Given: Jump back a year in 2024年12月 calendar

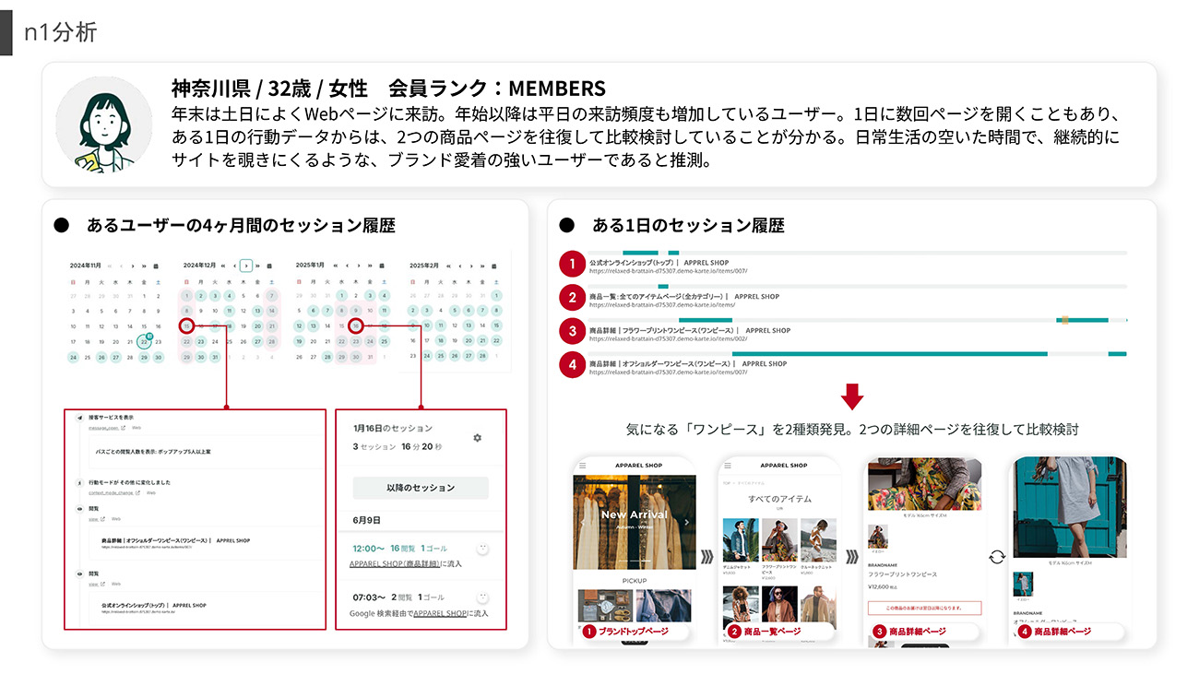Looking at the screenshot, I should point(223,266).
